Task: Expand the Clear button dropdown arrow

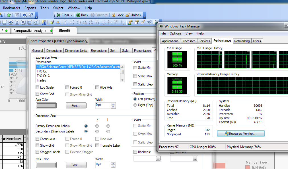Action: [x=72, y=15]
